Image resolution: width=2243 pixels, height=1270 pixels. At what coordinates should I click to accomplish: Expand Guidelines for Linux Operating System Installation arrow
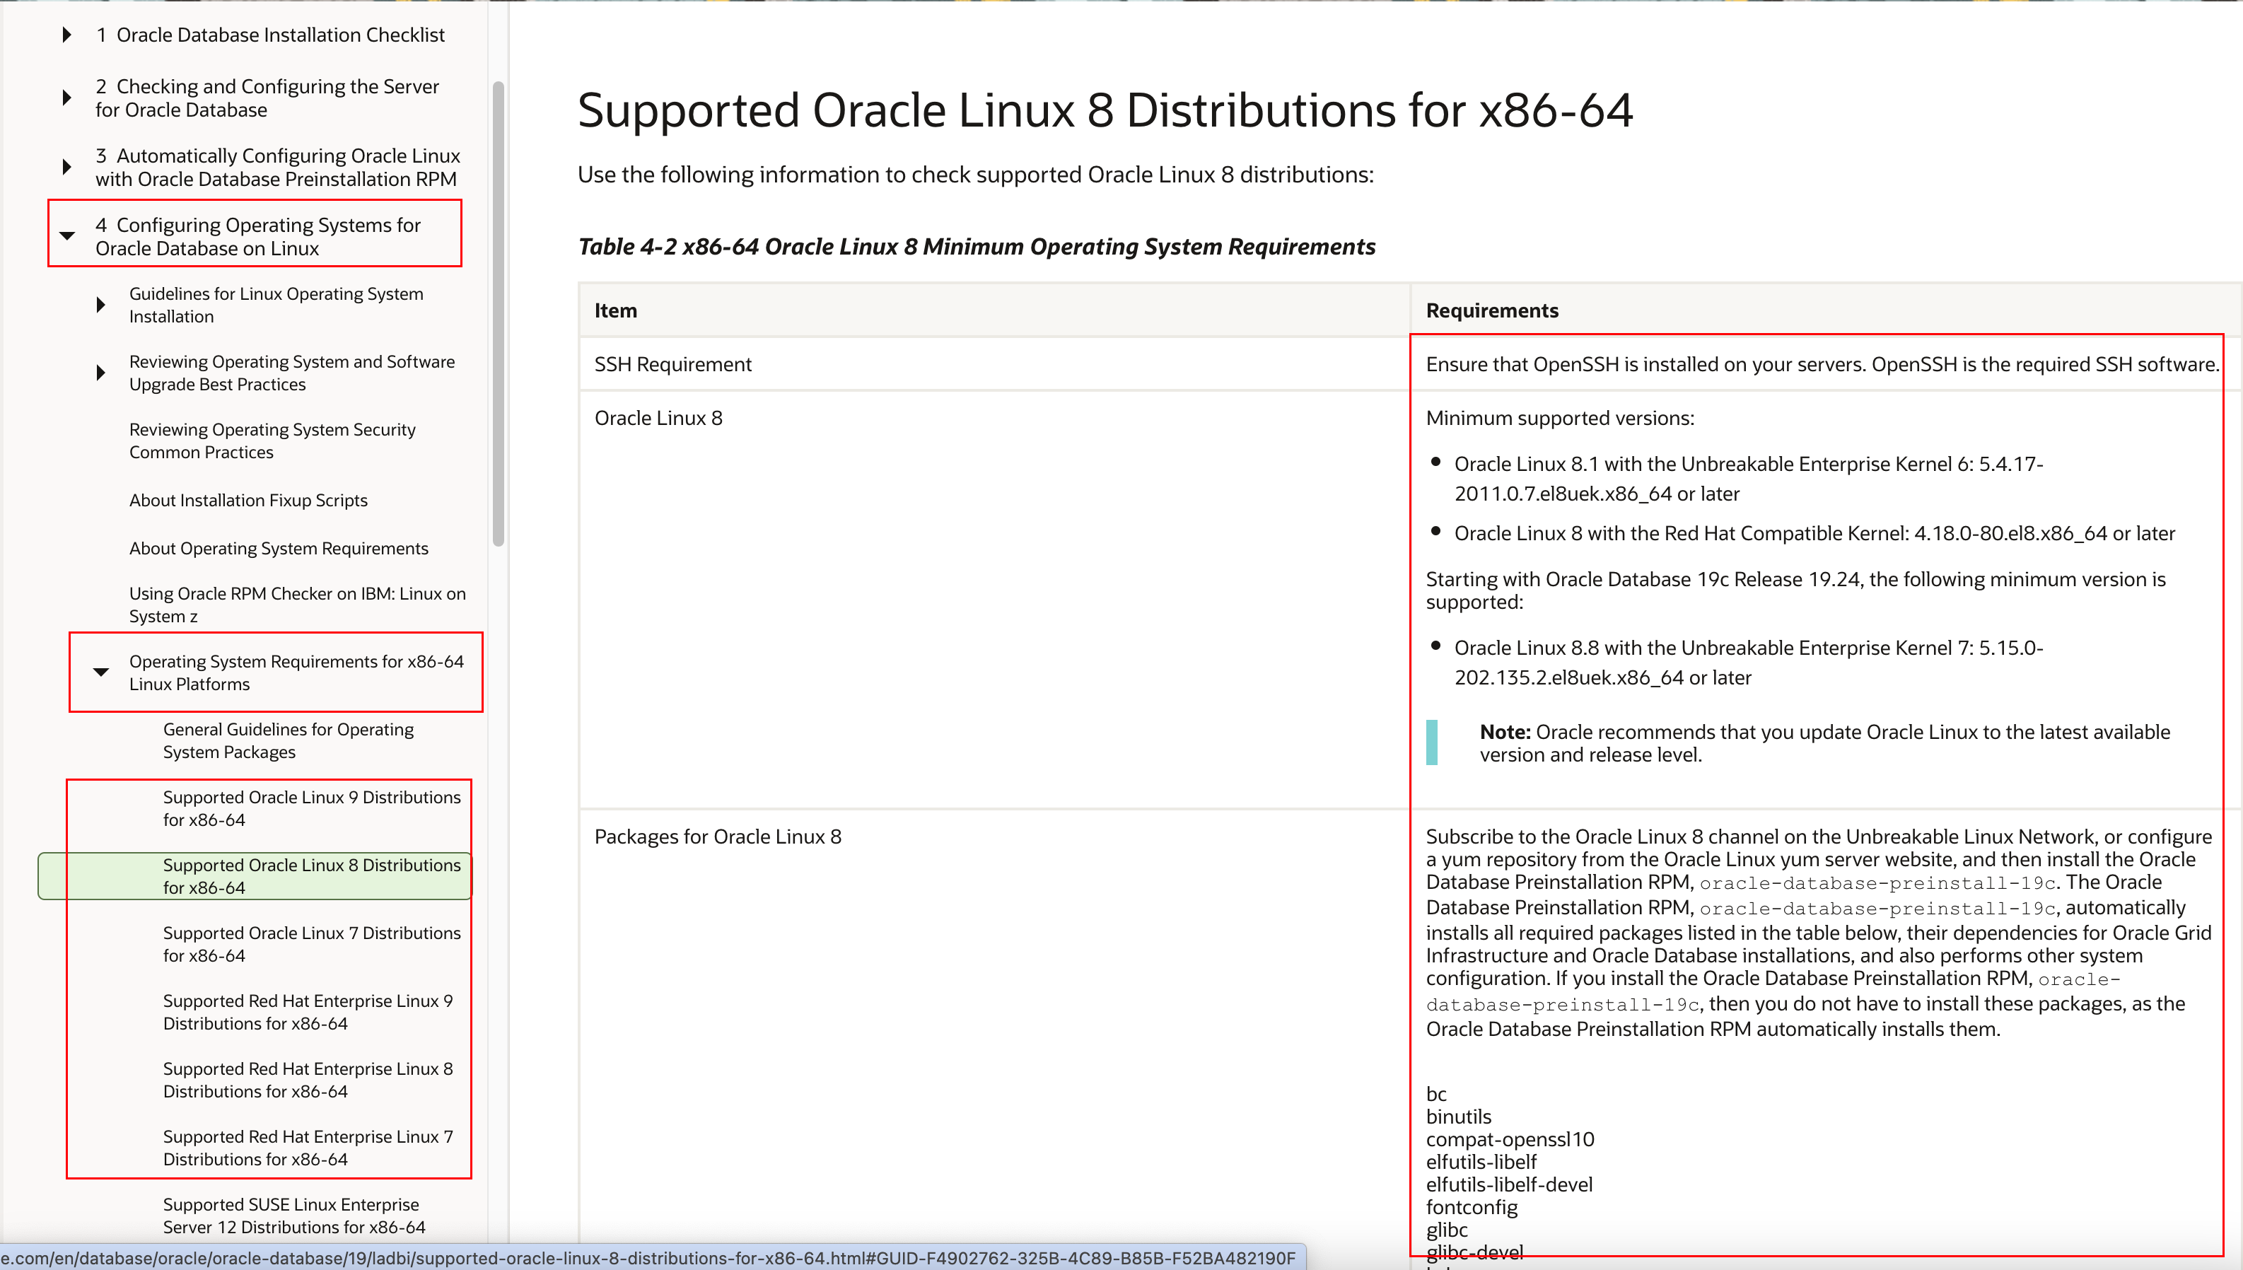click(x=101, y=304)
